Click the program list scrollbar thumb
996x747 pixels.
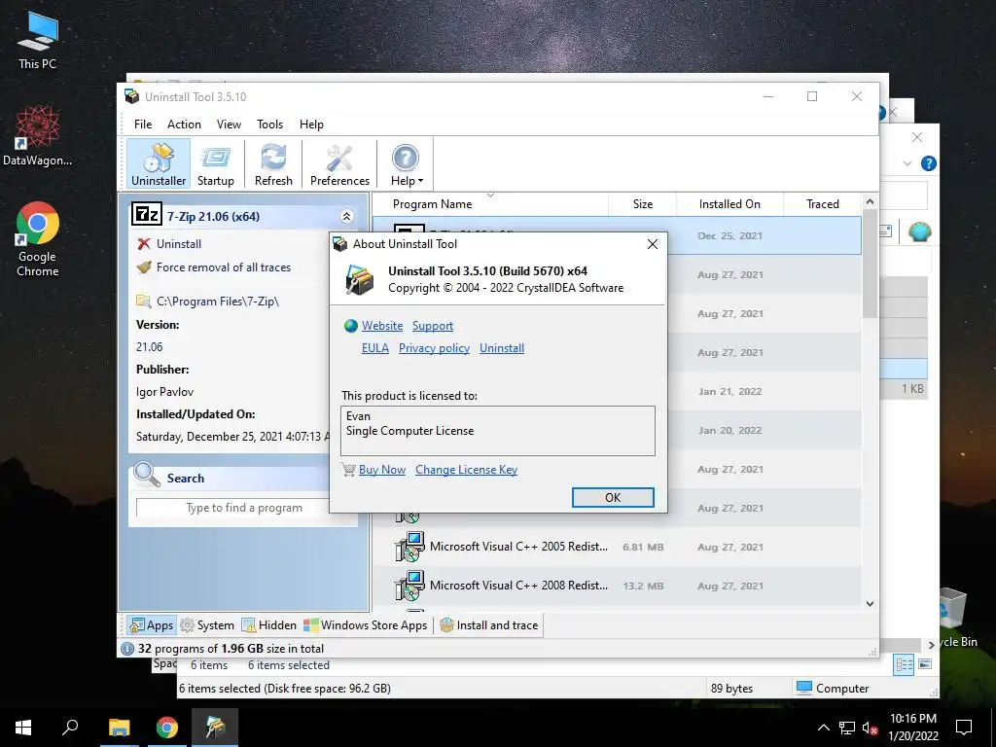click(870, 264)
